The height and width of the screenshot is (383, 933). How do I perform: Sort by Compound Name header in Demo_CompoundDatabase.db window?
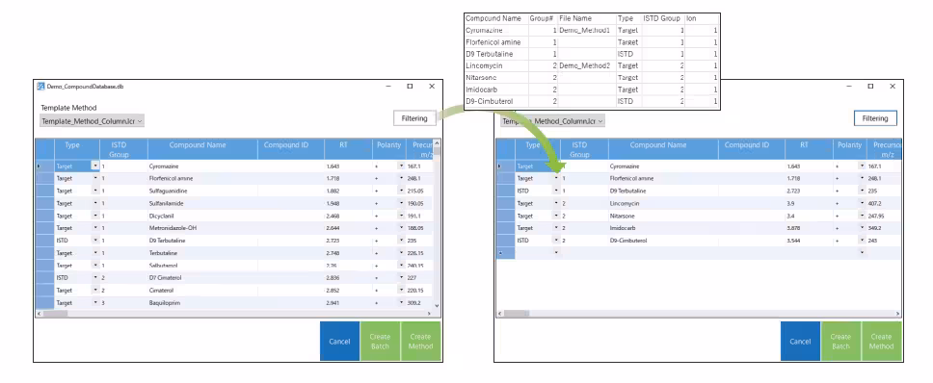pyautogui.click(x=202, y=149)
